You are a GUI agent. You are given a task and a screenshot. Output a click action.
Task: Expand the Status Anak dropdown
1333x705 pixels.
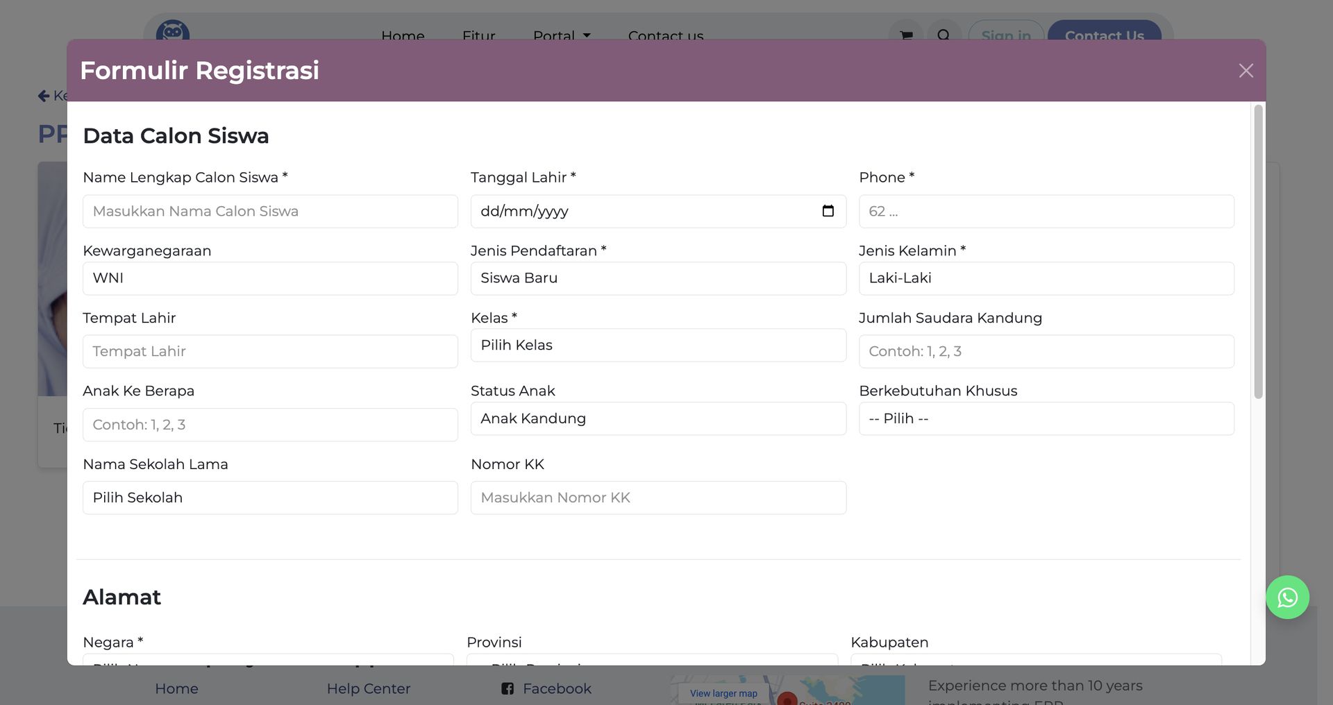click(657, 419)
